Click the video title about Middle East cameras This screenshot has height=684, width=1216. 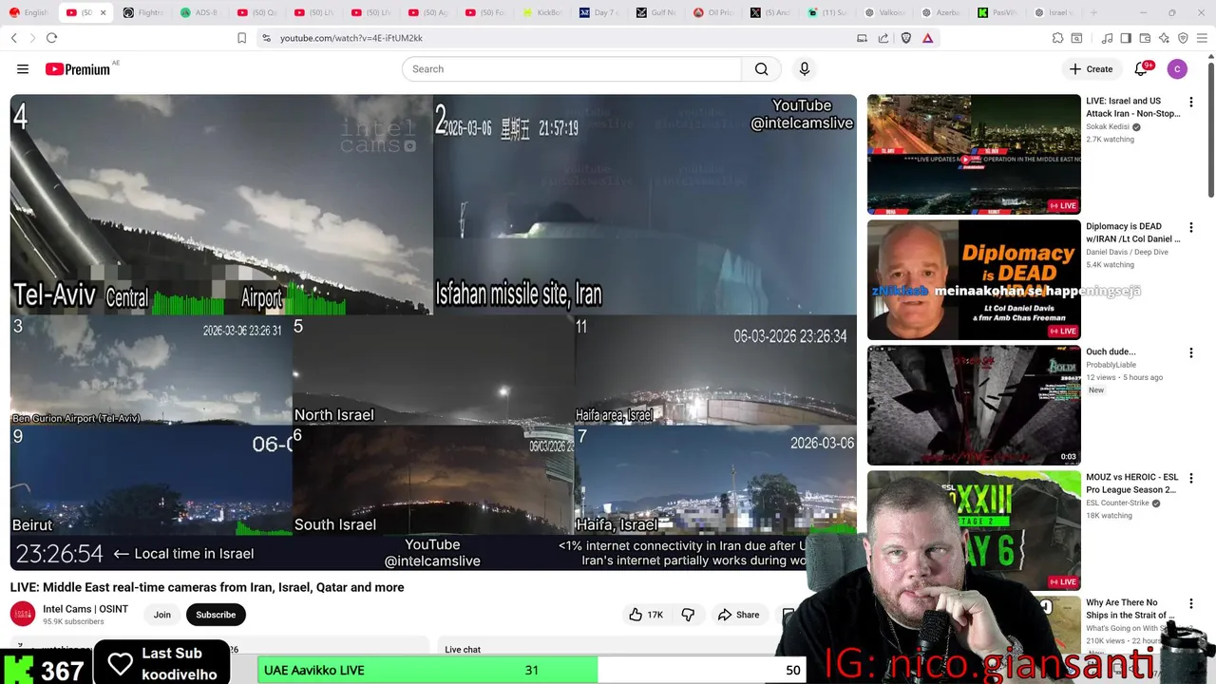click(207, 587)
